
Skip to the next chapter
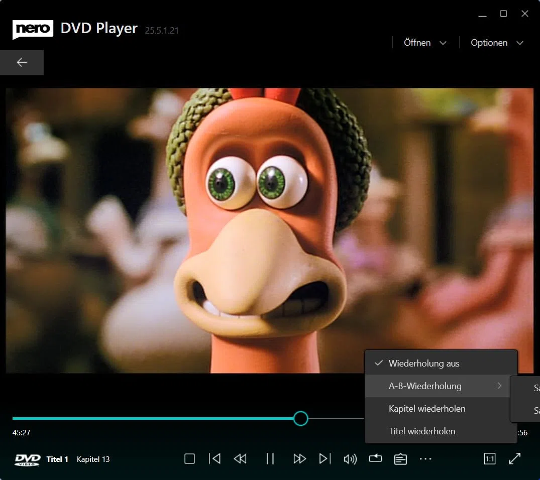coord(325,458)
